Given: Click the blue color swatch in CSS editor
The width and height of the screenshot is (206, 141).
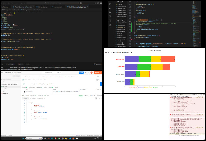Looking at the screenshot, I should click(x=13, y=49).
